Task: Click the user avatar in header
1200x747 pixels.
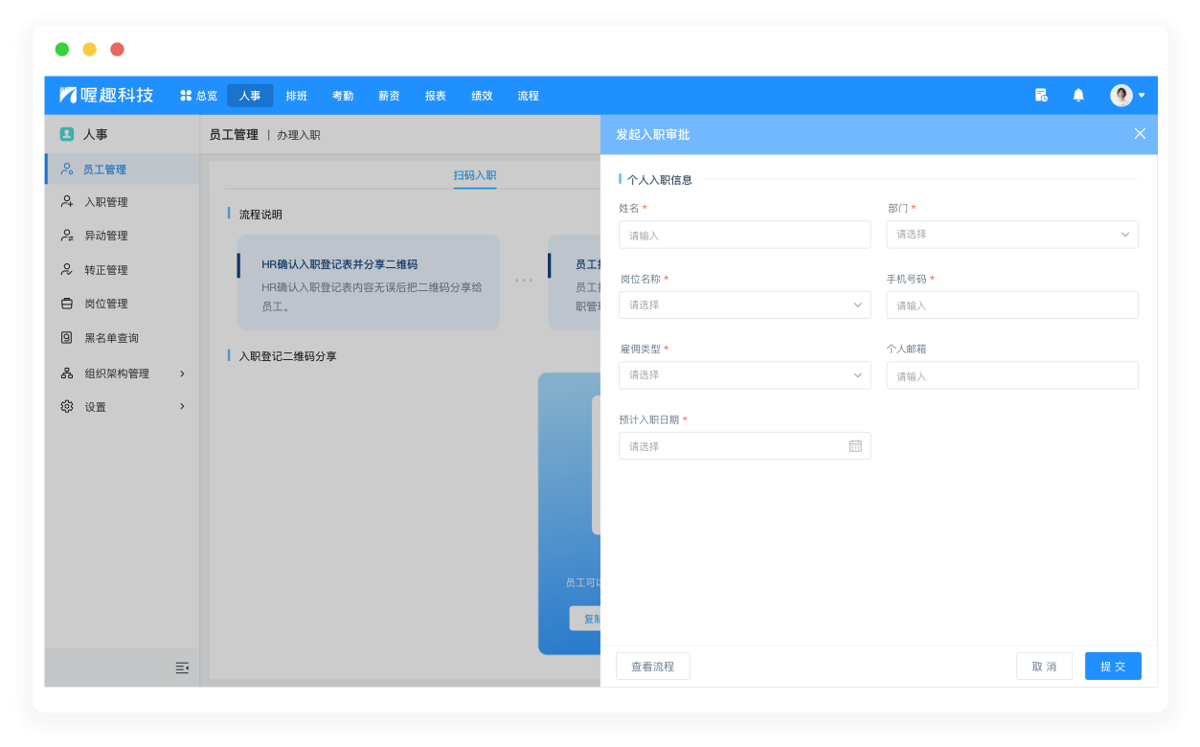Action: (1121, 95)
